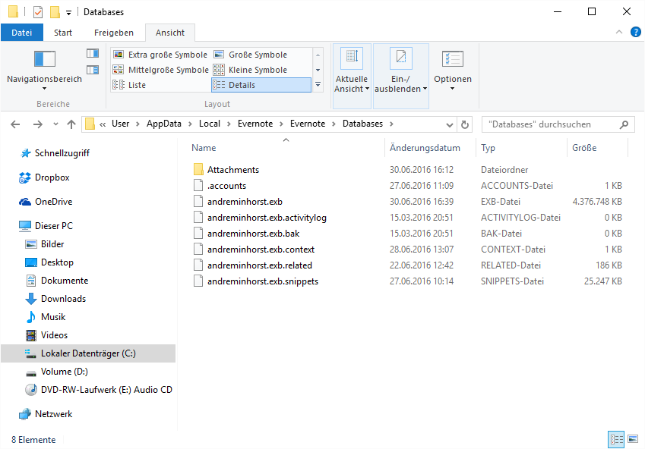Select Details layout
Screen dimensions: 645x449
261,85
